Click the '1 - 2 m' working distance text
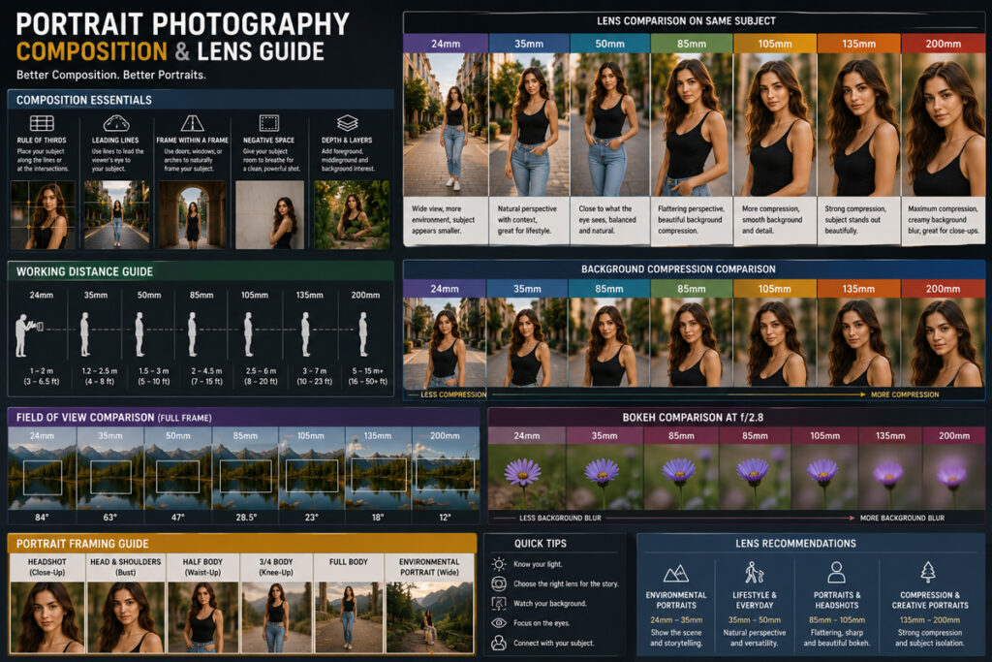Viewport: 992px width, 662px height. click(x=41, y=371)
